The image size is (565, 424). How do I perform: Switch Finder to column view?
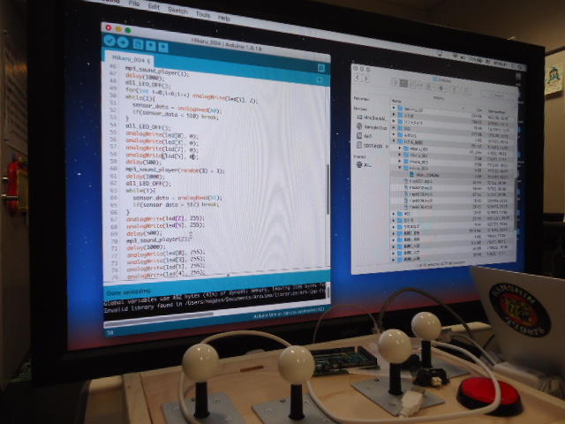pos(412,85)
